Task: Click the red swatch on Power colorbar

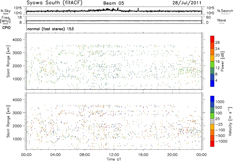Action: (x=212, y=39)
